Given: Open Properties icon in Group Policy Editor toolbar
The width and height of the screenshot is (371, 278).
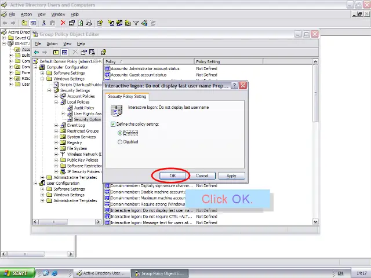Looking at the screenshot, I should (83, 52).
